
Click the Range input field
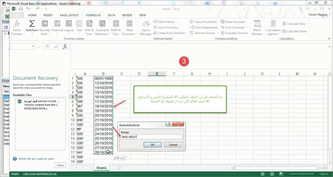152,137
